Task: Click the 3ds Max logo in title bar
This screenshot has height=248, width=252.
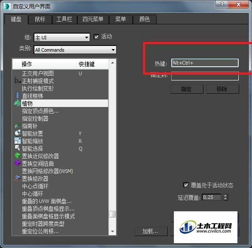Action: click(7, 7)
